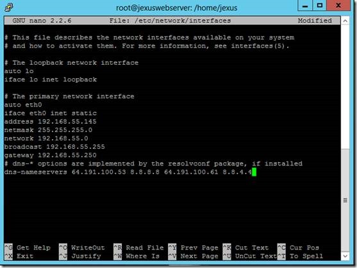Image resolution: width=357 pixels, height=268 pixels.
Task: Click the ^W Where Is shortcut
Action: [x=137, y=256]
